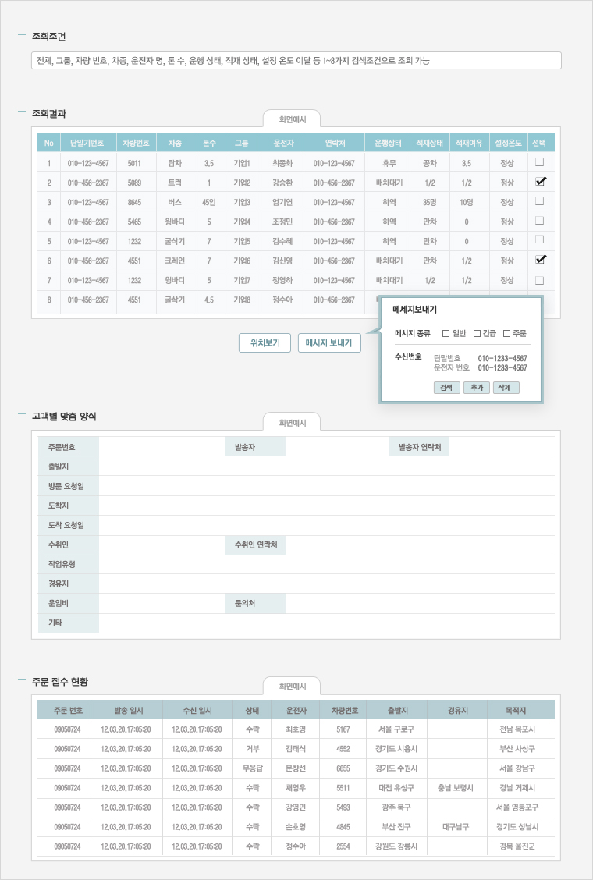Check the 일반 message type checkbox
The height and width of the screenshot is (880, 593).
pyautogui.click(x=446, y=334)
